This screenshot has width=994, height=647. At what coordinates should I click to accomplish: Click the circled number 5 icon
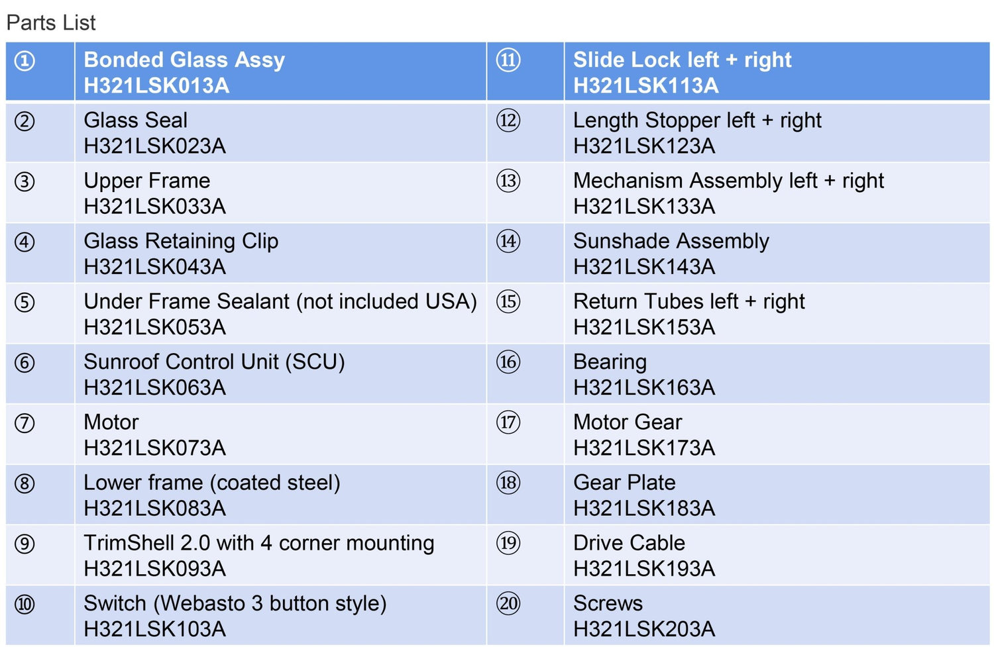25,303
